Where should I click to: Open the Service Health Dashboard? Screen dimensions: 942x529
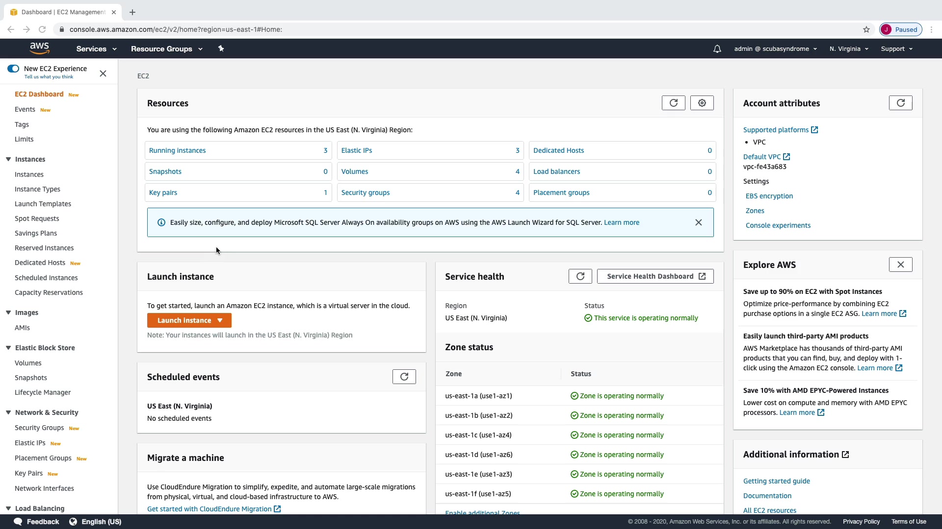655,276
